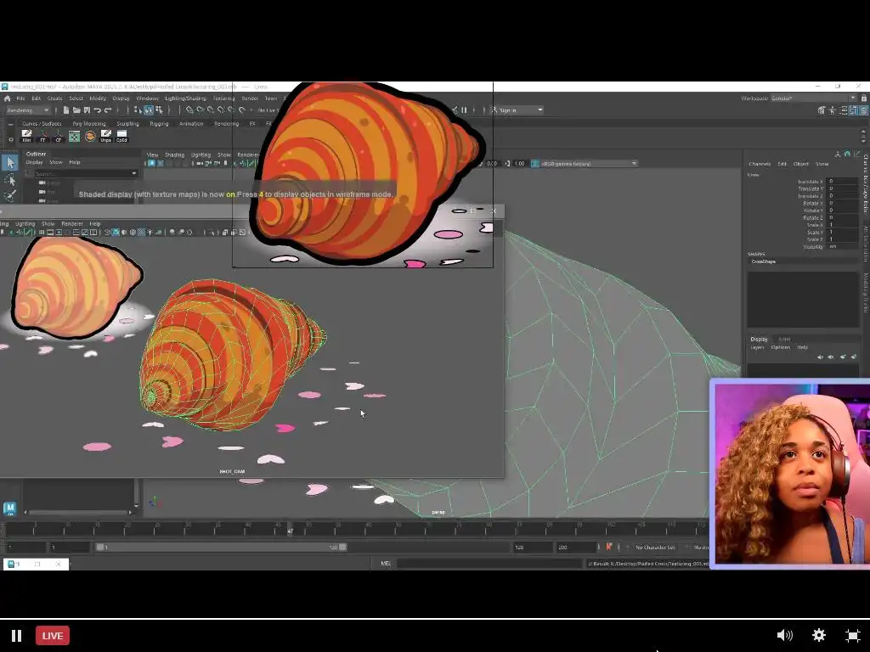Click the Translate X value field
The width and height of the screenshot is (870, 652).
coord(842,182)
